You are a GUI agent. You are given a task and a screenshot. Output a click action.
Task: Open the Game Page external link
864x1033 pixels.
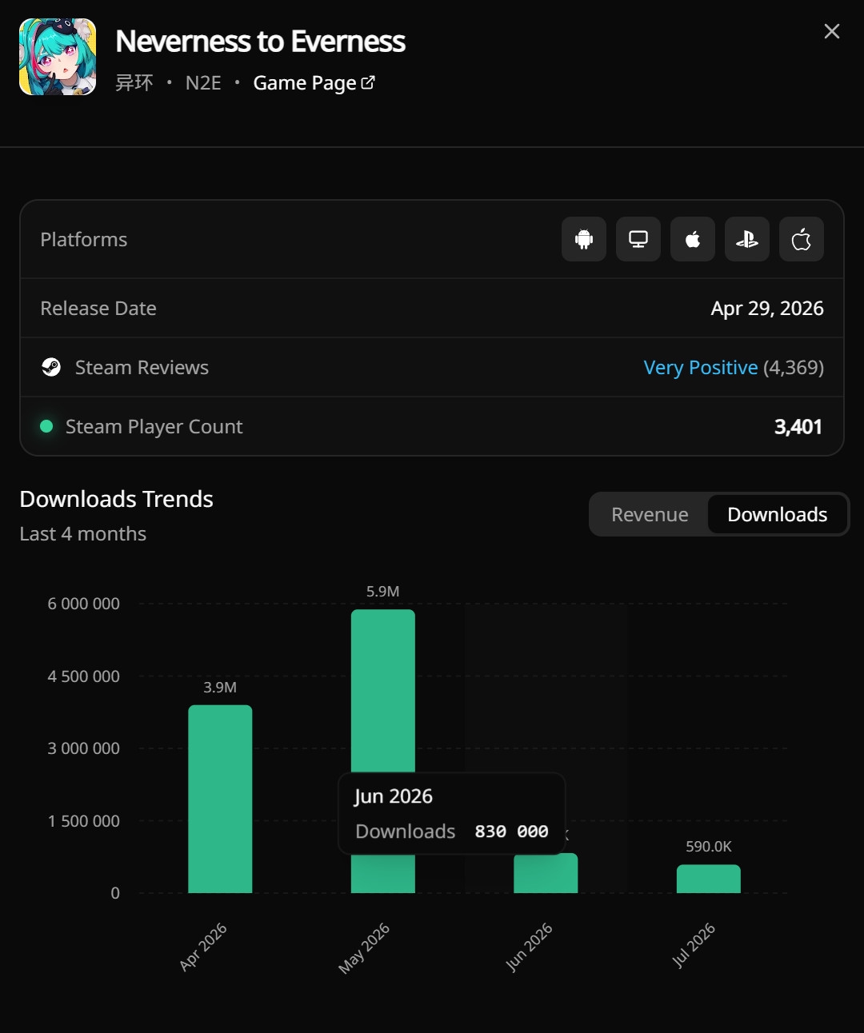pos(314,83)
